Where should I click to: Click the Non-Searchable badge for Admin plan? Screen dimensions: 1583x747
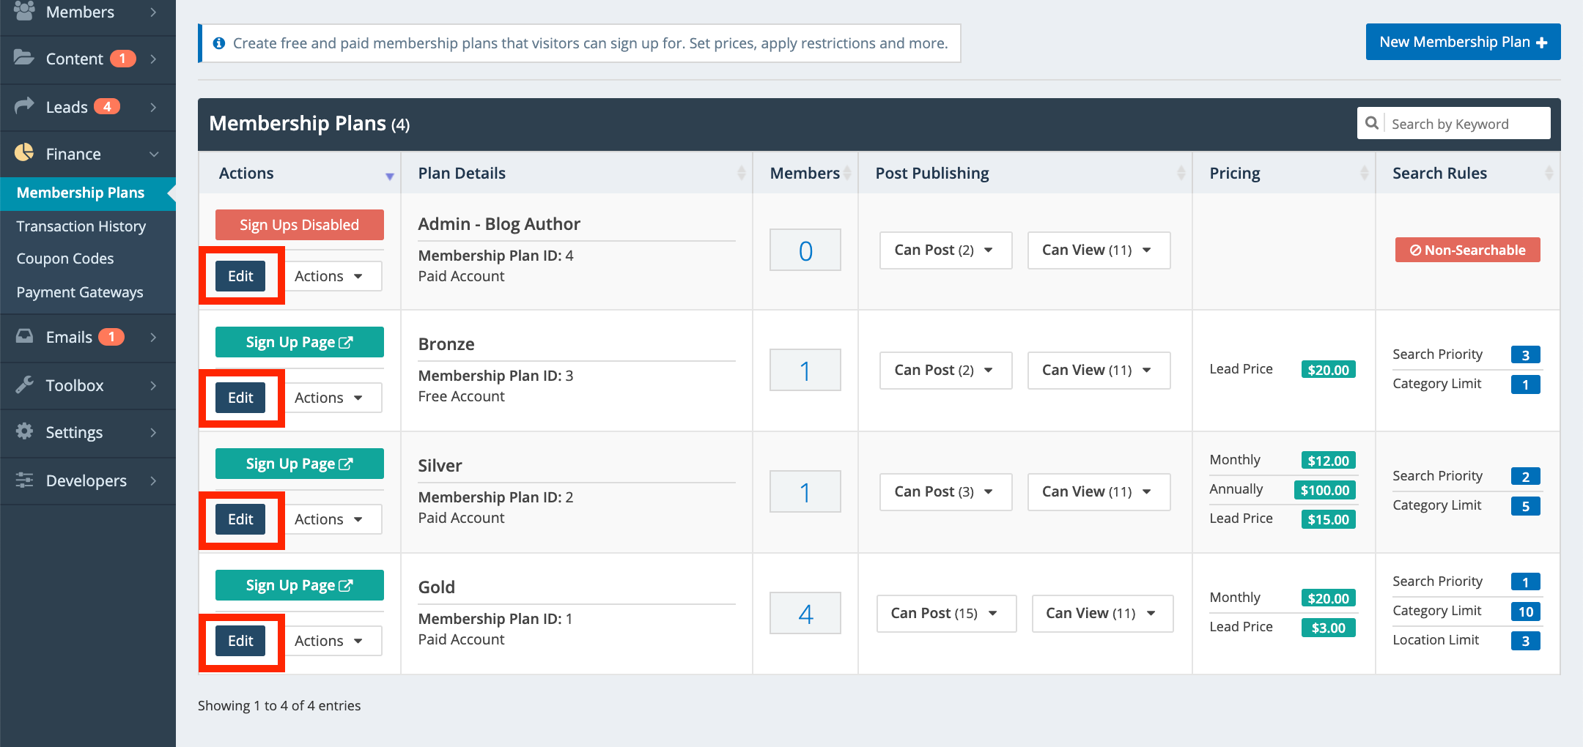(x=1466, y=250)
